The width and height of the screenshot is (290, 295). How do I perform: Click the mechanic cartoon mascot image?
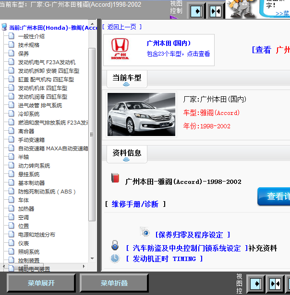(242, 9)
